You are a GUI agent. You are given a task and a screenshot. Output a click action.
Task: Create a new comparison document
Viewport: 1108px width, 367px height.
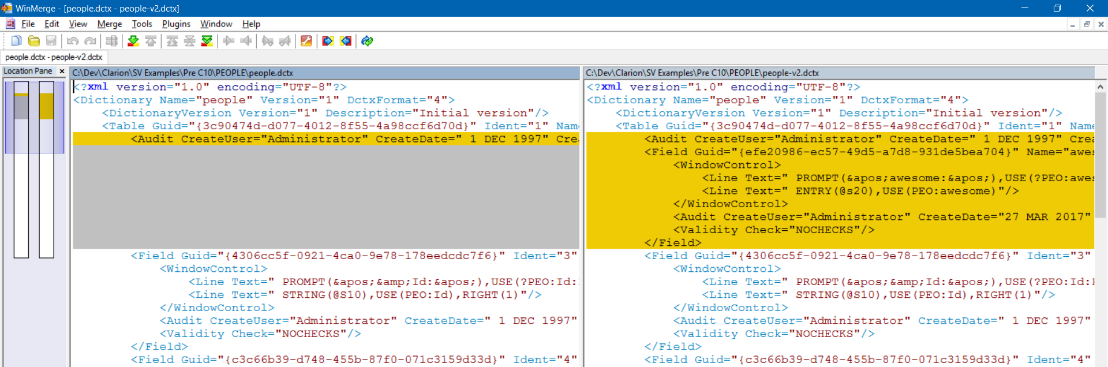click(x=17, y=41)
